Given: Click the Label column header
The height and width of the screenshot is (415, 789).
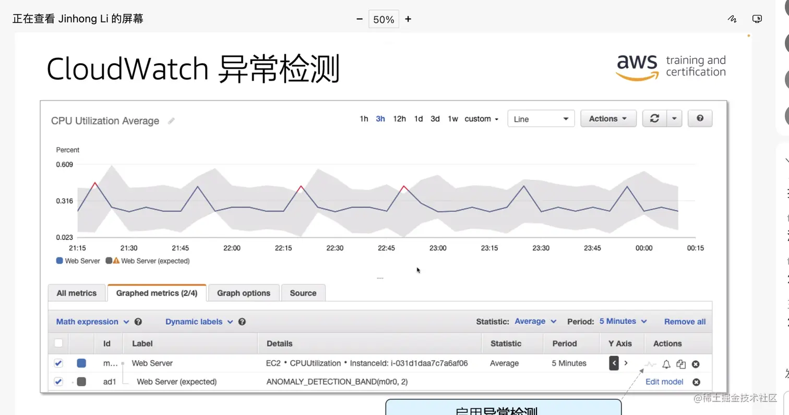Looking at the screenshot, I should (142, 344).
